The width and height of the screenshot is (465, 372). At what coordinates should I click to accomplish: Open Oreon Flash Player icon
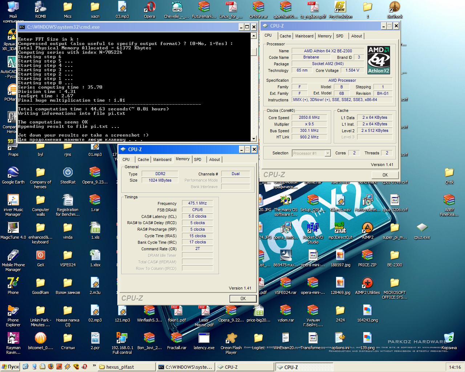pyautogui.click(x=231, y=343)
